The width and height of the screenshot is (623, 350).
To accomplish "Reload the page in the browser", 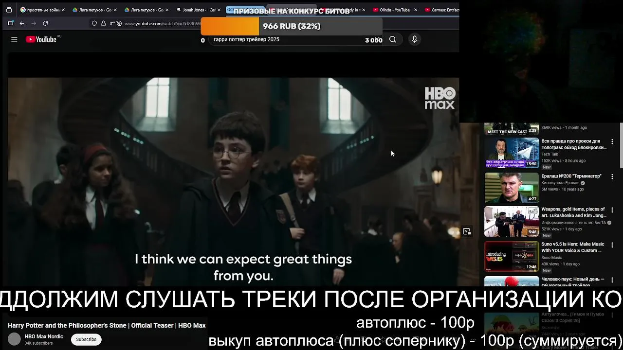I will tap(45, 23).
